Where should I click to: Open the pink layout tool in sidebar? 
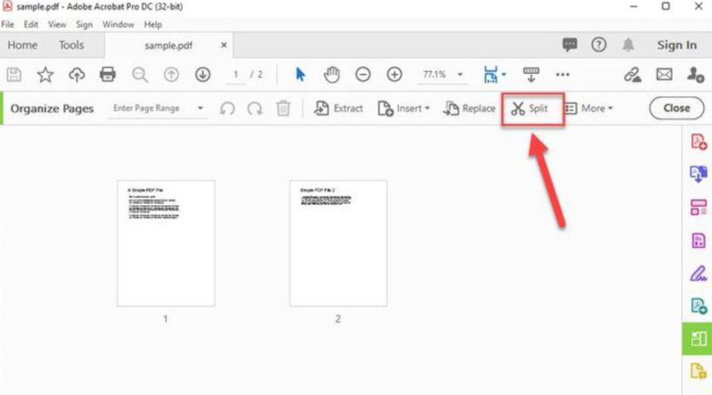pos(699,208)
